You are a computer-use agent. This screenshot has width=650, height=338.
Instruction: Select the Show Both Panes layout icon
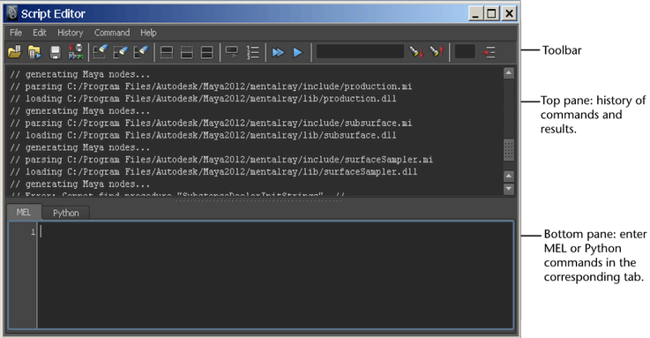click(207, 53)
